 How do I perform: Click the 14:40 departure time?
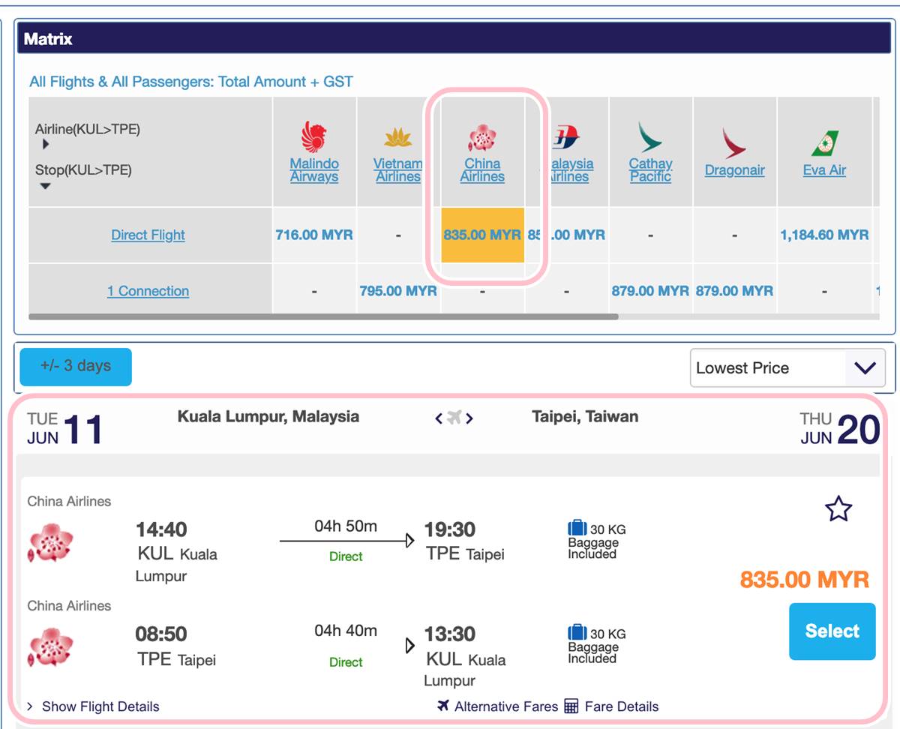pyautogui.click(x=161, y=530)
